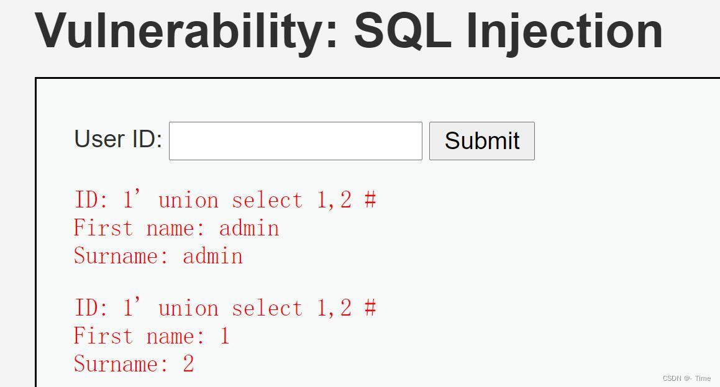Click the word "SQL" in the heading
Viewport: 720px width, 387px height.
(403, 31)
